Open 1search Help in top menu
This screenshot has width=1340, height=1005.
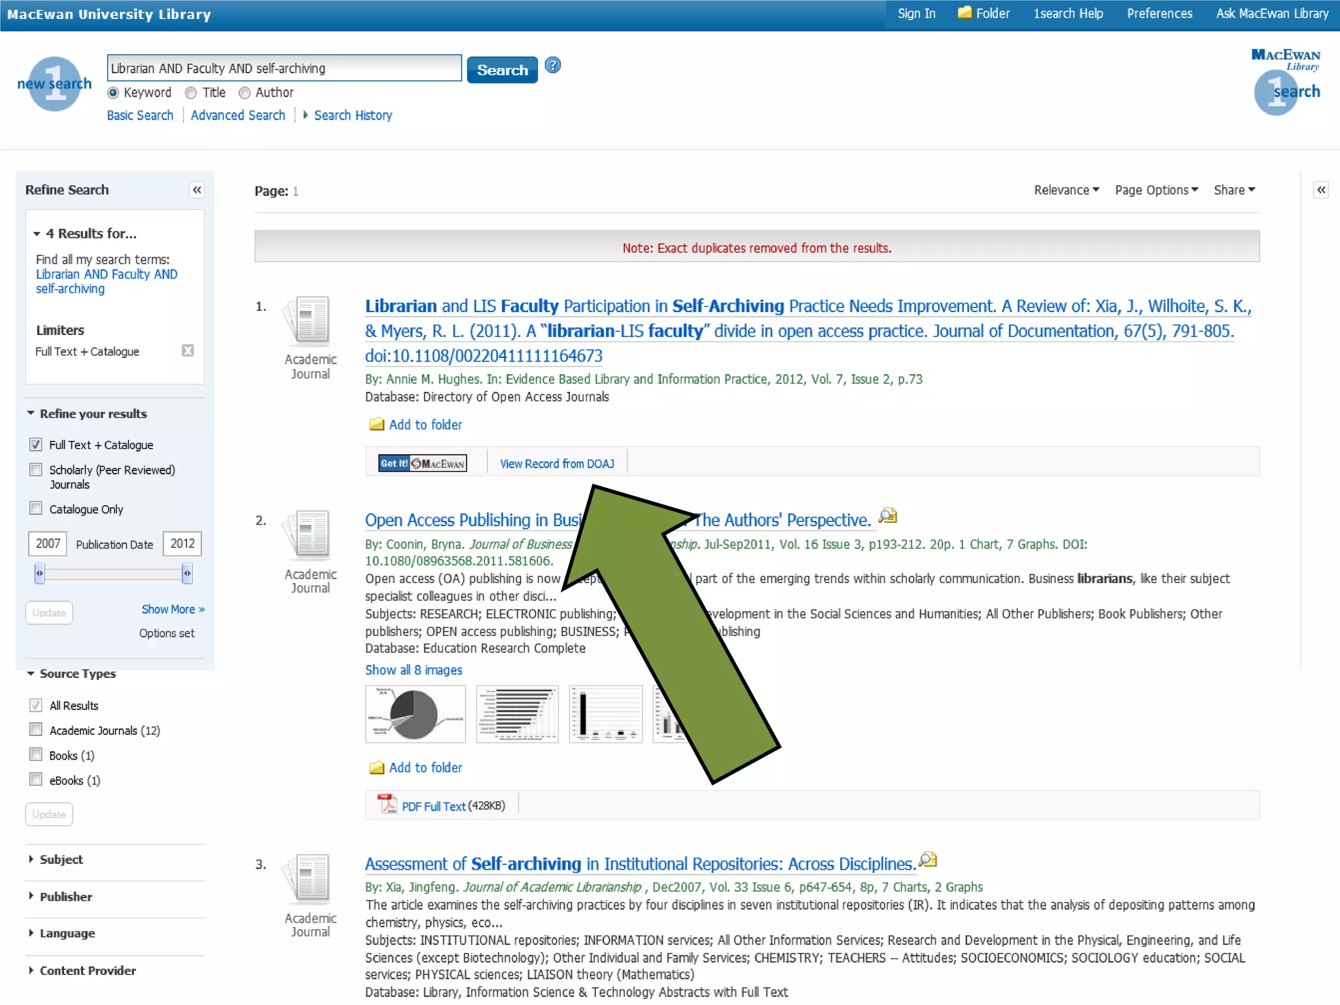1068,14
